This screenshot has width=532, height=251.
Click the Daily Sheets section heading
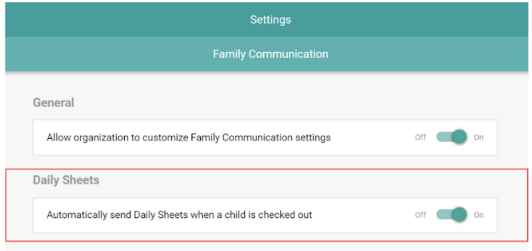66,180
